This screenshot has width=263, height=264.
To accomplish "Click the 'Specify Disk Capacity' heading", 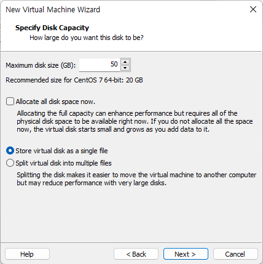I will pyautogui.click(x=52, y=28).
